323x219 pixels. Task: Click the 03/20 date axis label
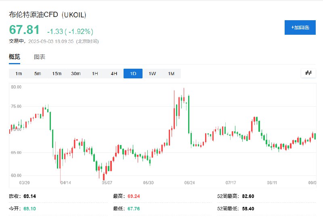pyautogui.click(x=24, y=183)
